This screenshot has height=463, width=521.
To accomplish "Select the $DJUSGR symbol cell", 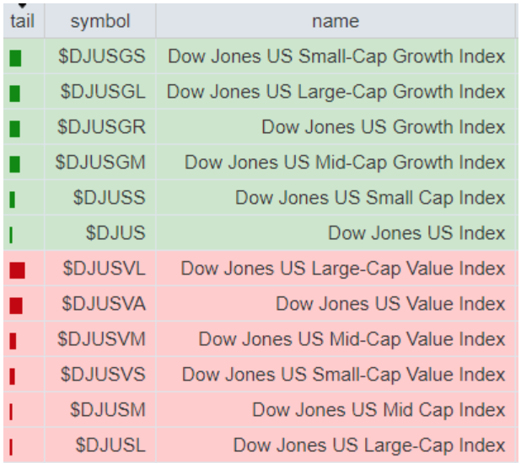I will [101, 127].
